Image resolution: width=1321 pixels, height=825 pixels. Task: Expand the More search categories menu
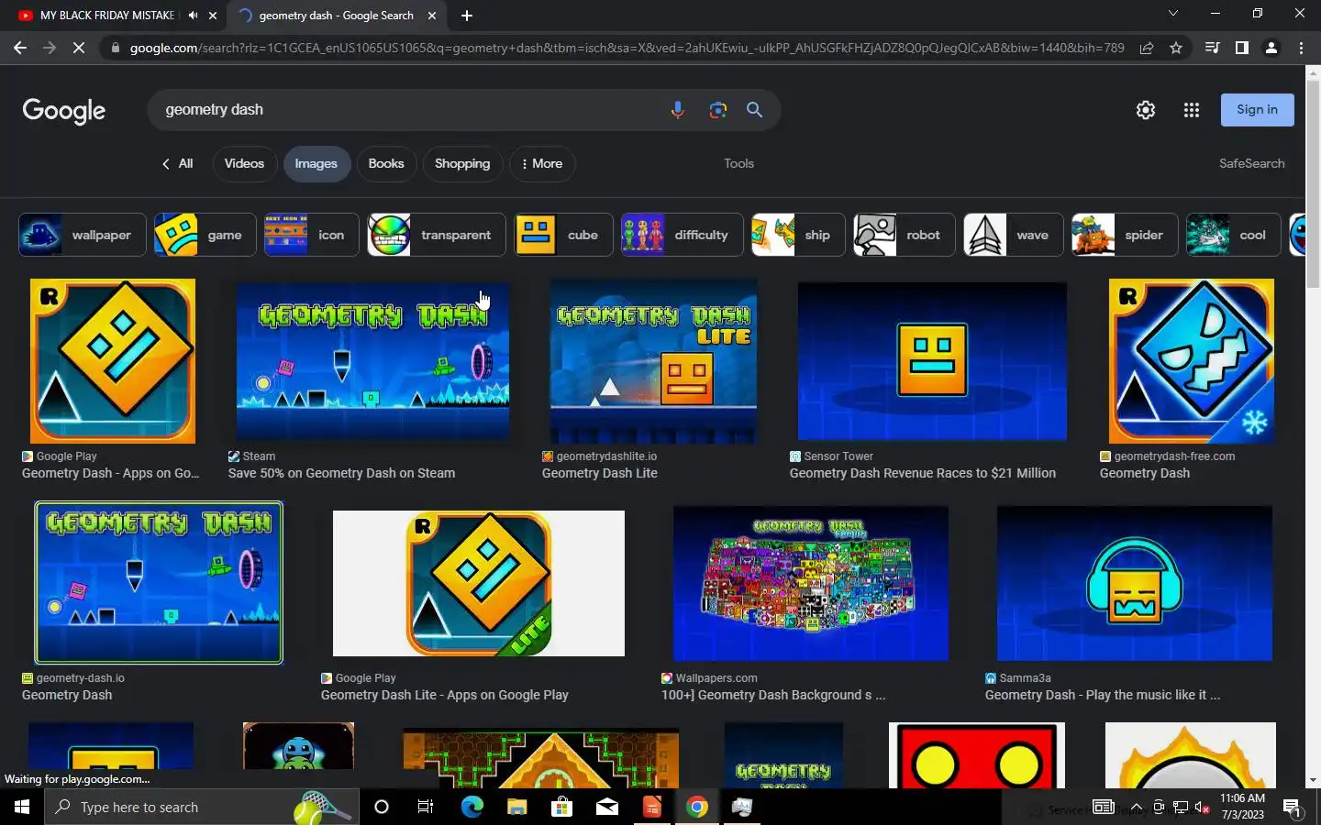(542, 163)
